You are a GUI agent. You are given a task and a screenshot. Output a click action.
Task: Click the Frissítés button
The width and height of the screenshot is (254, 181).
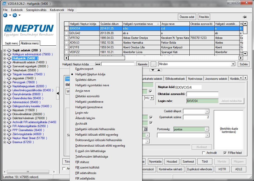(x=204, y=17)
